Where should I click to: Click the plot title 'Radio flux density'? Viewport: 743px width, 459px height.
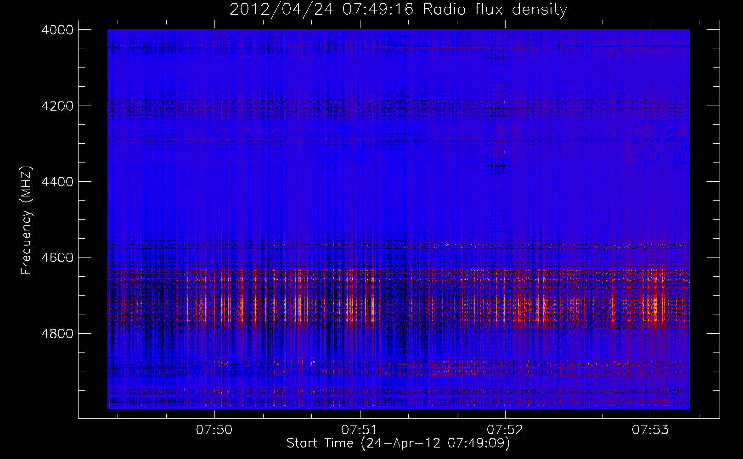tap(495, 10)
